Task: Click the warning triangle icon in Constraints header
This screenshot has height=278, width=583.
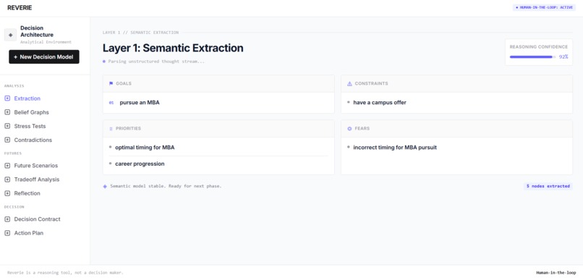Action: pos(349,84)
